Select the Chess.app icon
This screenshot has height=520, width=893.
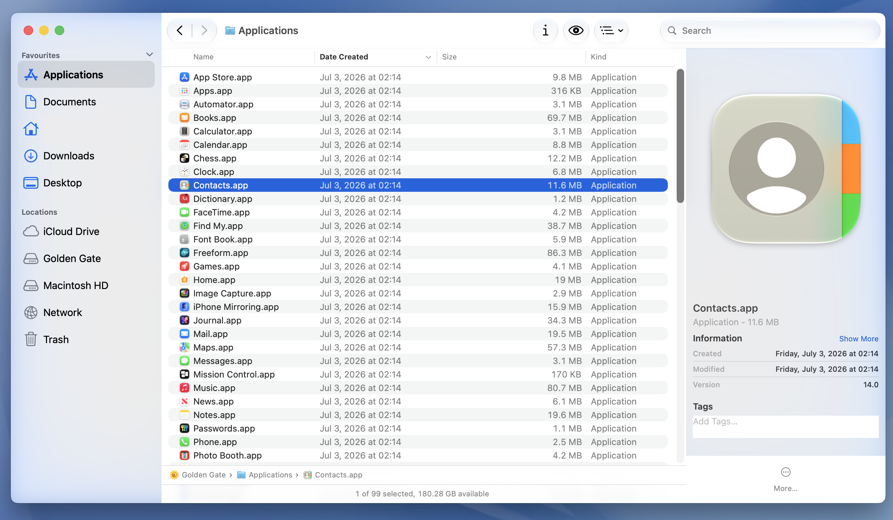[x=184, y=158]
